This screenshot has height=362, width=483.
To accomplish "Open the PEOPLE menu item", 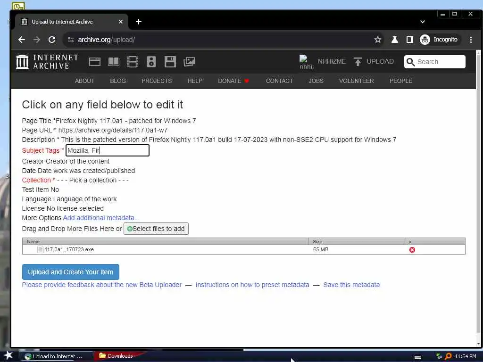I will tap(401, 81).
